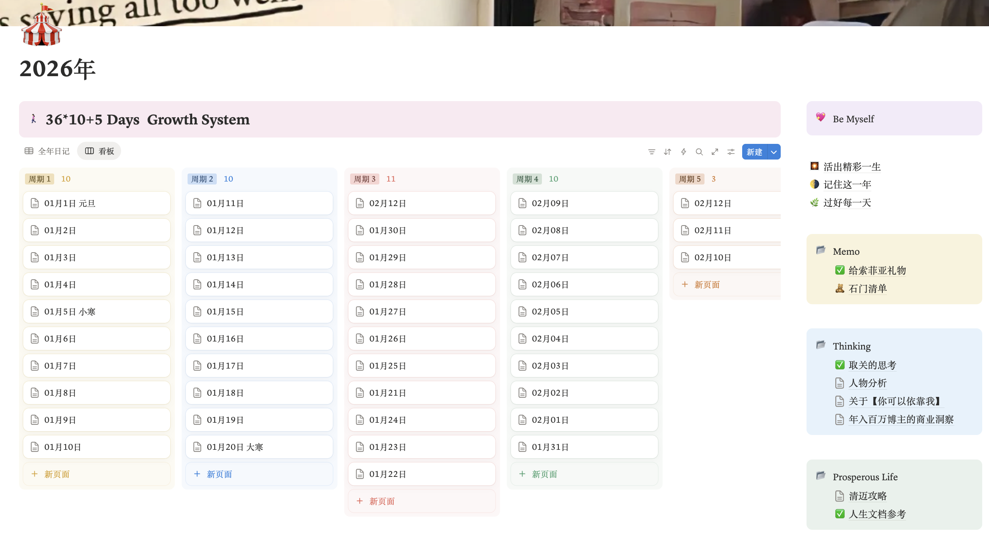The image size is (989, 534).
Task: Toggle 人生文档参考 green checkbox
Action: [x=840, y=514]
